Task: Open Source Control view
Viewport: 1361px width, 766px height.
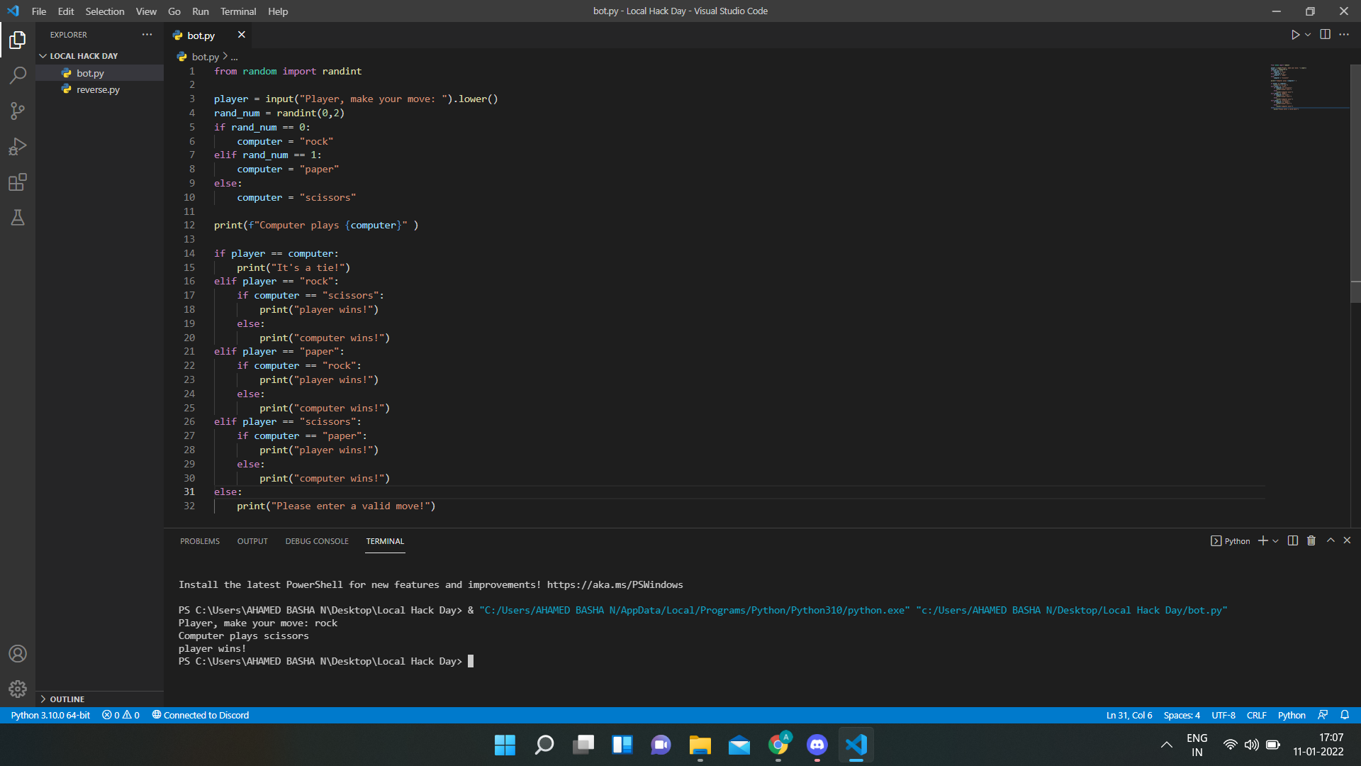Action: (18, 111)
